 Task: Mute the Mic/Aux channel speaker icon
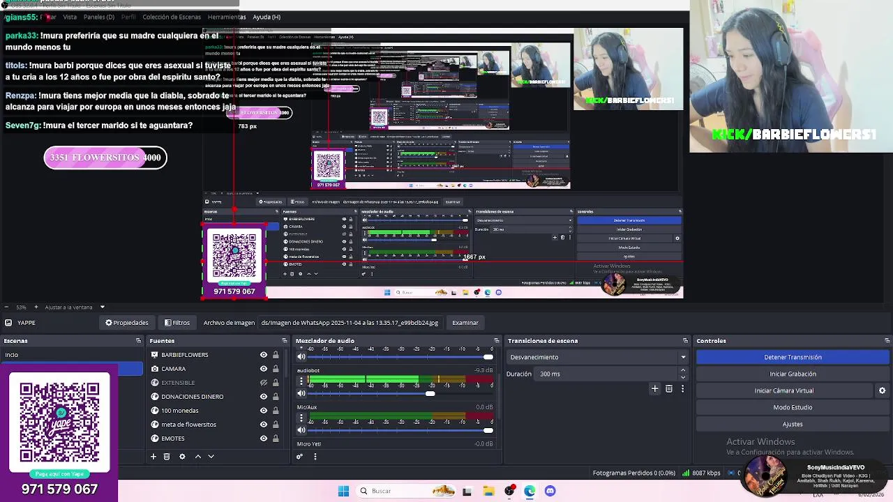pos(301,430)
